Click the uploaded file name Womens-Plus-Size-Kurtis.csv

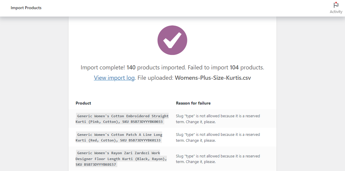(213, 78)
